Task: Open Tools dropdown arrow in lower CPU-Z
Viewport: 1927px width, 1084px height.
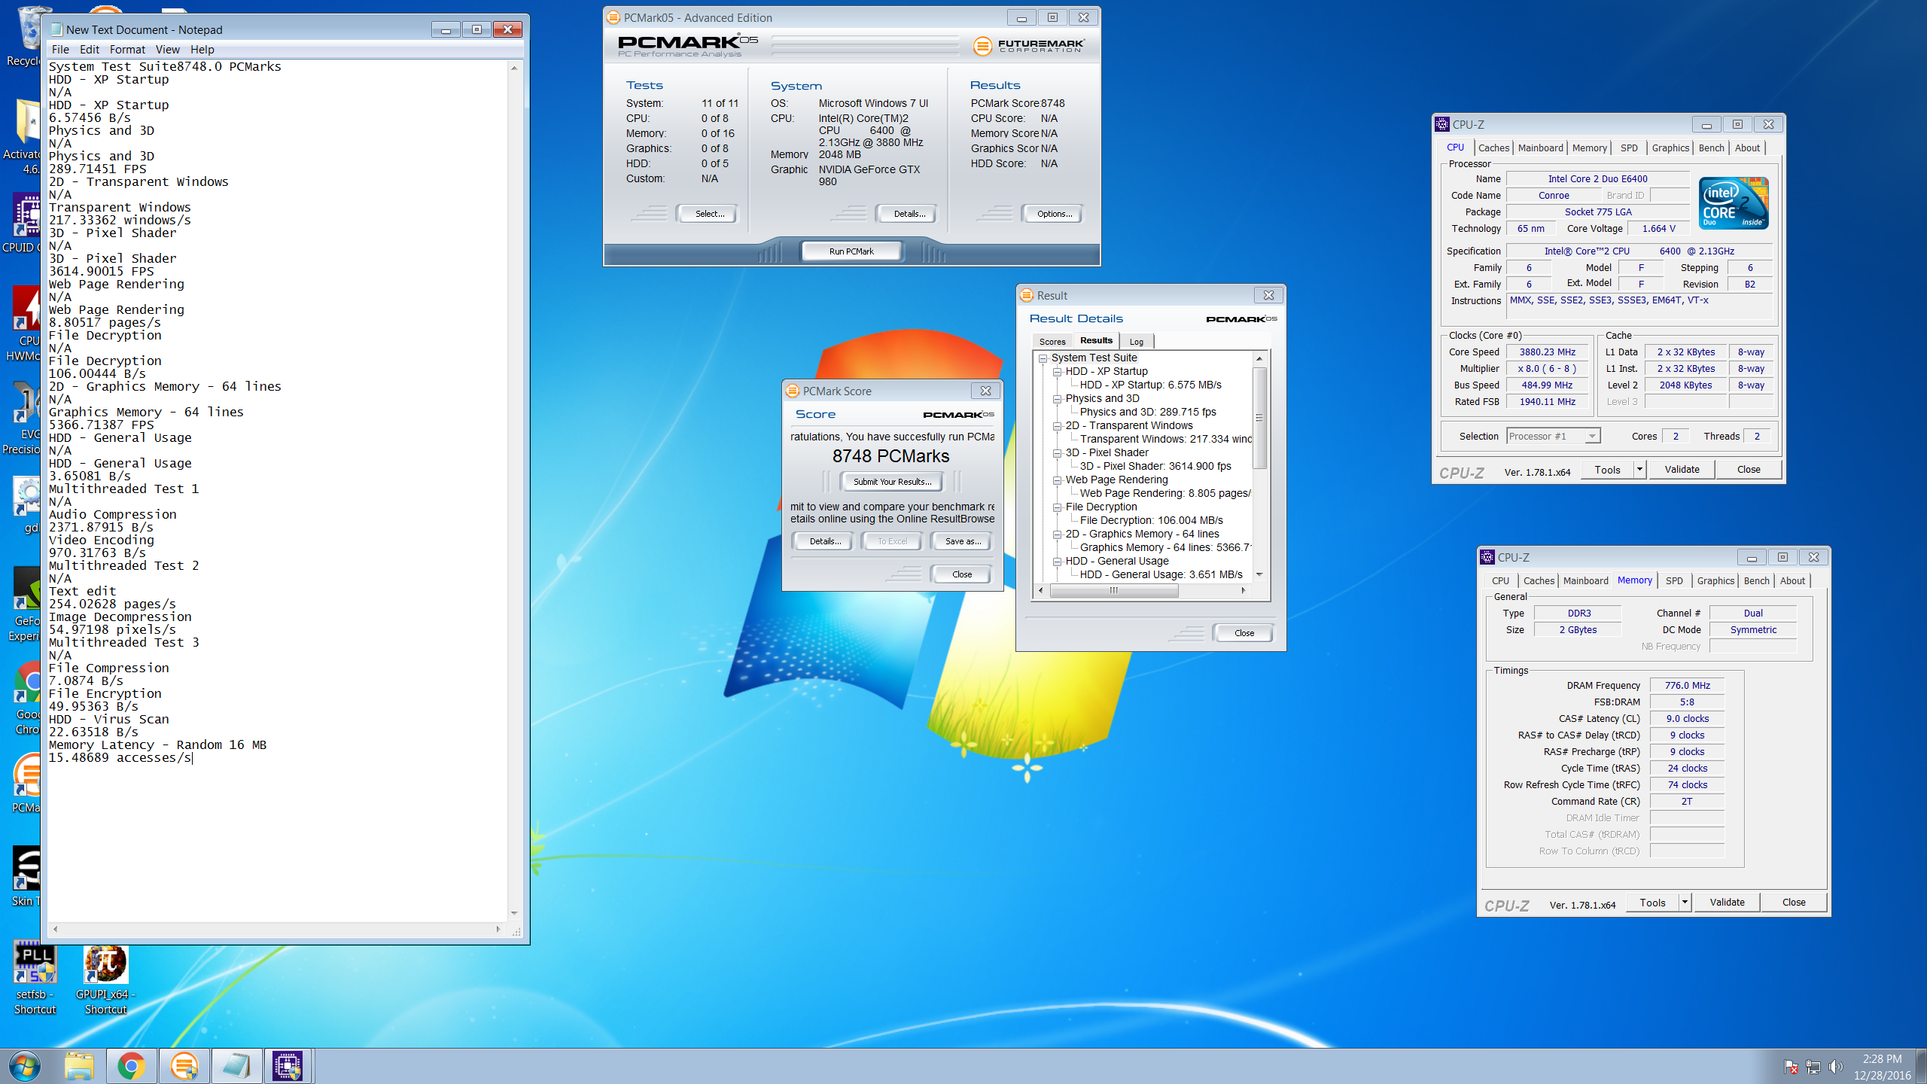Action: coord(1685,902)
